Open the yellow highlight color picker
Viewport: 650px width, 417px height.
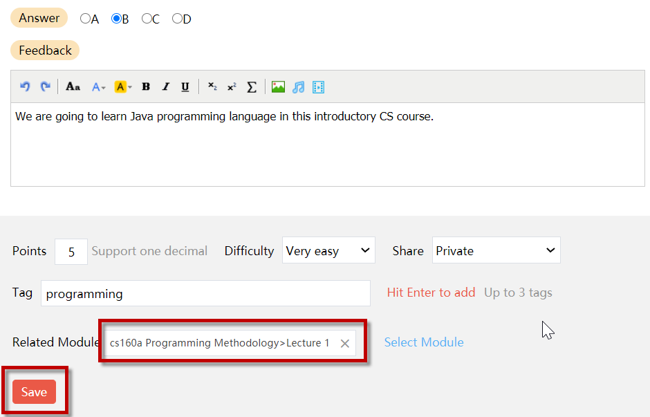(122, 87)
